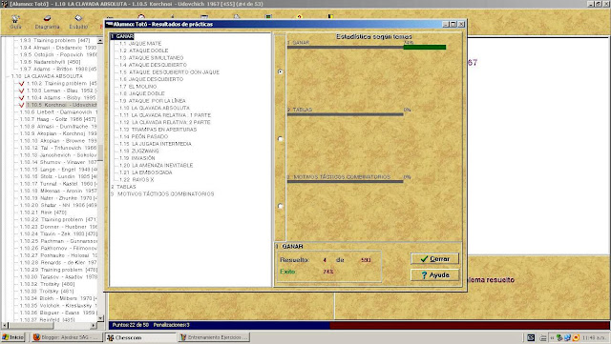Select 1.8 JAQUE DOBLE topic

pyautogui.click(x=142, y=93)
